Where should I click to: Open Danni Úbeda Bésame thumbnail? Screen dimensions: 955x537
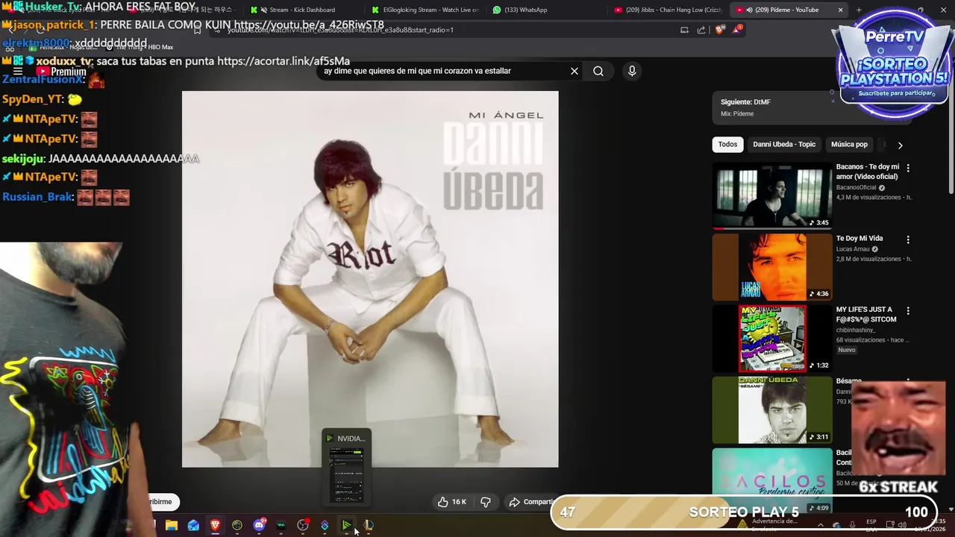coord(772,409)
